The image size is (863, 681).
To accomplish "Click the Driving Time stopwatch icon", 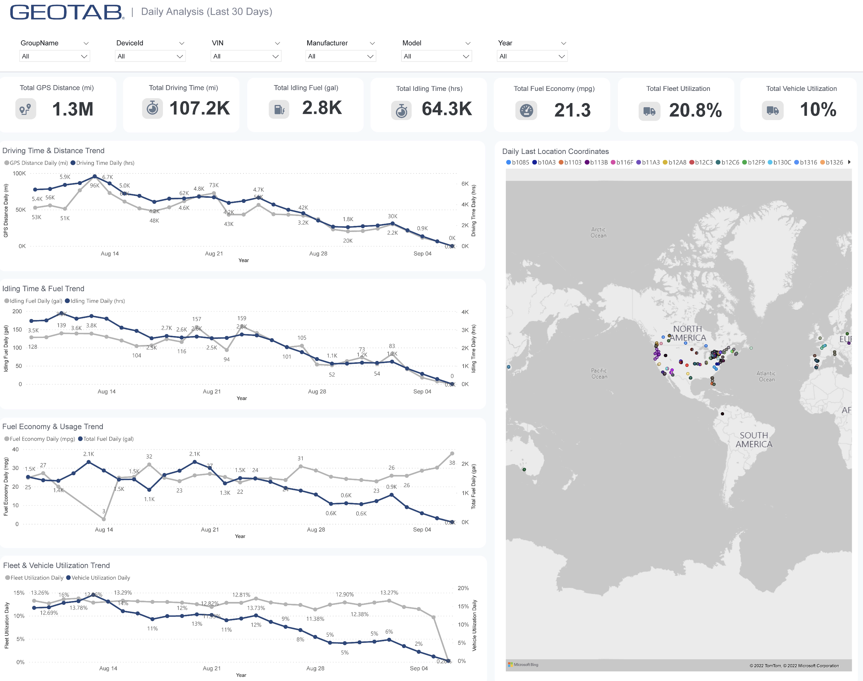I will point(152,108).
